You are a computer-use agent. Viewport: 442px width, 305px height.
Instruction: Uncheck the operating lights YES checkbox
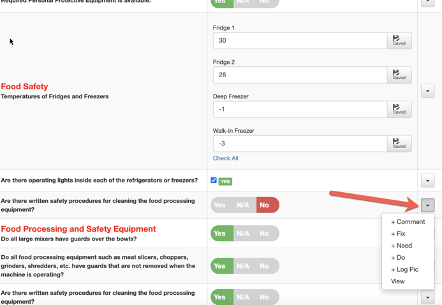tap(214, 181)
